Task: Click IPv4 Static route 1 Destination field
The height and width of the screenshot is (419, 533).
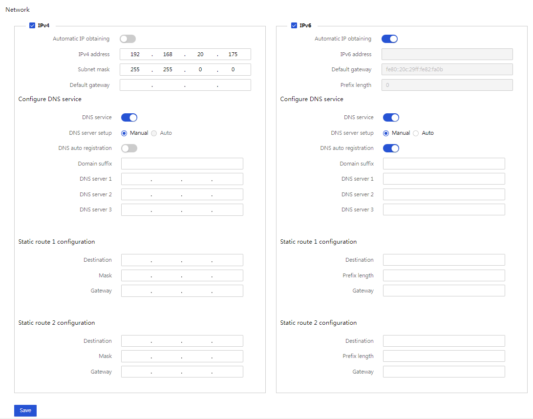Action: pyautogui.click(x=182, y=260)
